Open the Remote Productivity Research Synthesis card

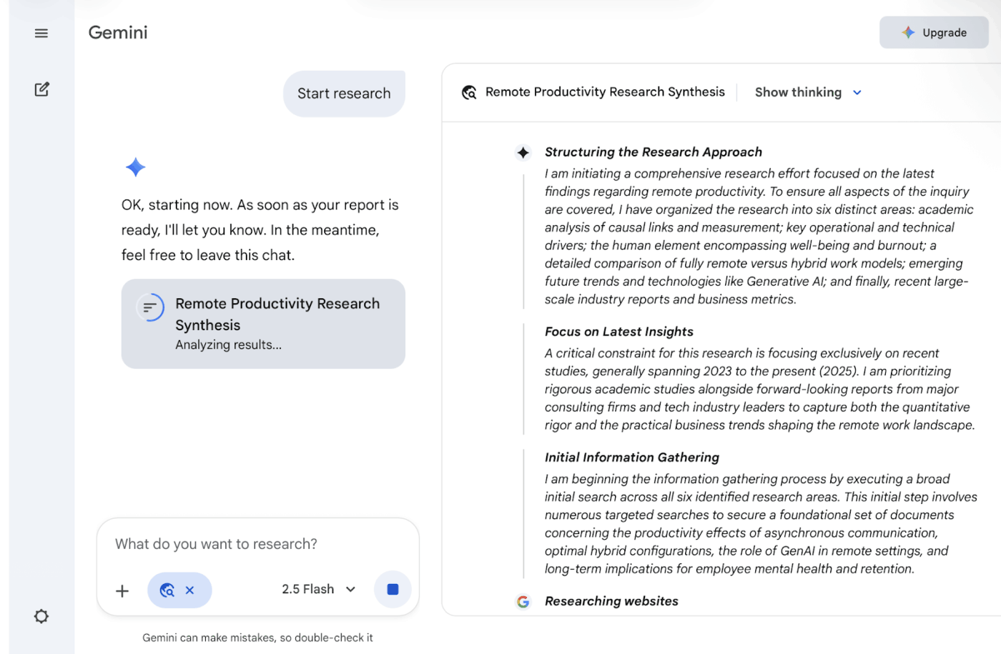[263, 323]
